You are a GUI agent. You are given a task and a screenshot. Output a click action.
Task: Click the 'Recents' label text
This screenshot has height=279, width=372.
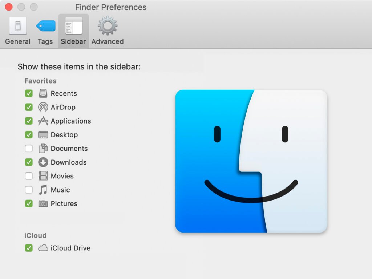click(64, 93)
